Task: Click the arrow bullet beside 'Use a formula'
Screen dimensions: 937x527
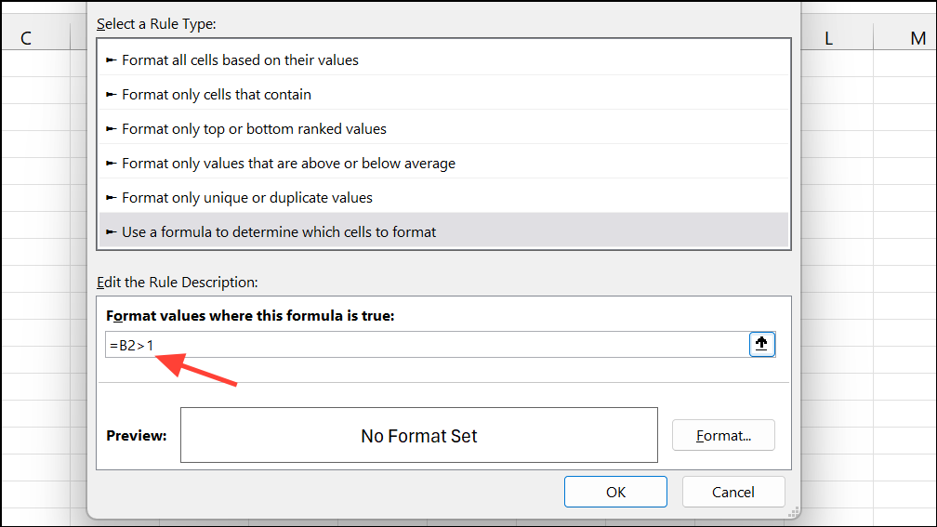Action: [x=112, y=231]
